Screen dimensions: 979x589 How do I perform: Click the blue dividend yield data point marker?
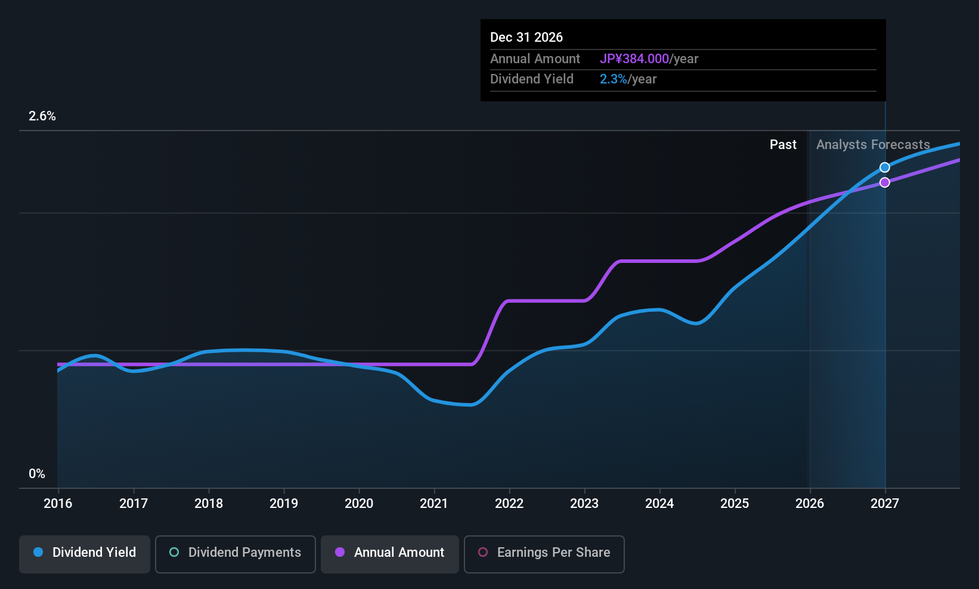click(885, 168)
